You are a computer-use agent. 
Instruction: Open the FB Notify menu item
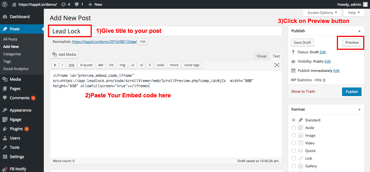[x=18, y=169]
